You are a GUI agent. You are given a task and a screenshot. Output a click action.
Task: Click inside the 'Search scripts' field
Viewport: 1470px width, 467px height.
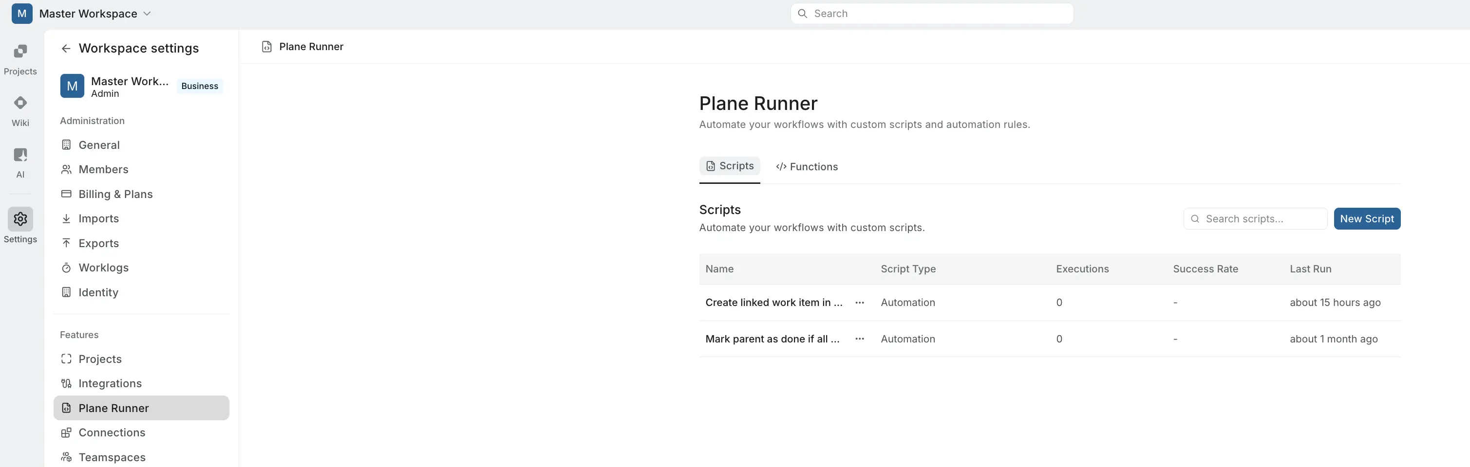(x=1255, y=218)
